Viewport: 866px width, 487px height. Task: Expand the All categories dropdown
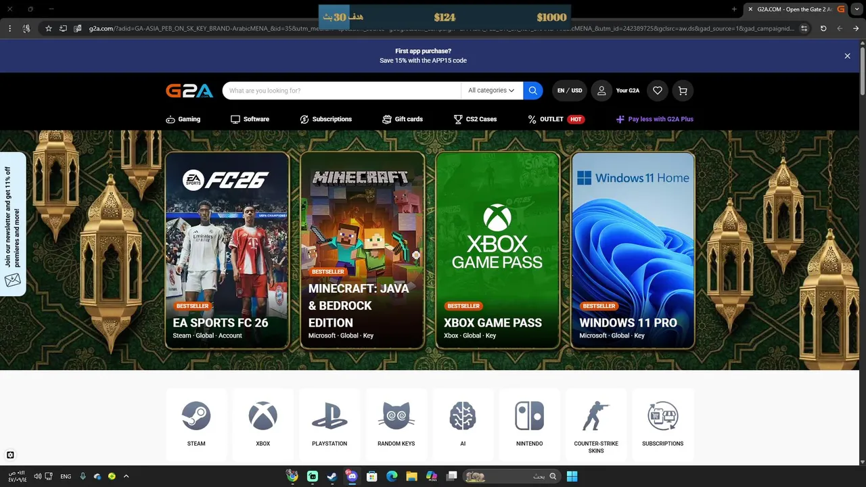click(x=492, y=91)
